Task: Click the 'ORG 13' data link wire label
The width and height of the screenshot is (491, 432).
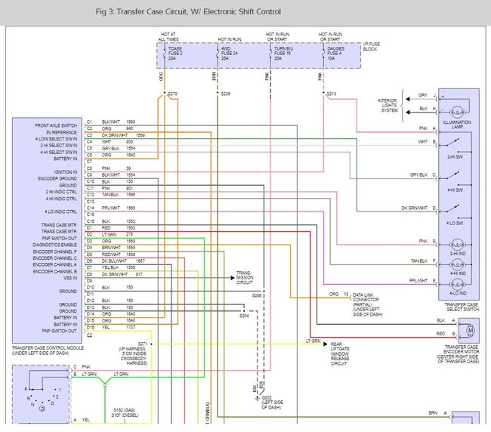Action: point(339,295)
